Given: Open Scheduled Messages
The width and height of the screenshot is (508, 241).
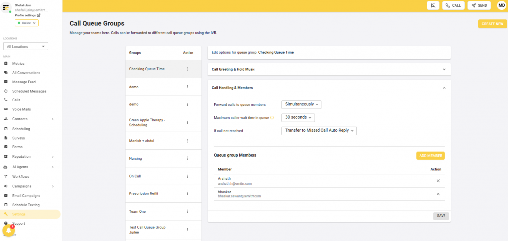Looking at the screenshot, I should click(30, 91).
